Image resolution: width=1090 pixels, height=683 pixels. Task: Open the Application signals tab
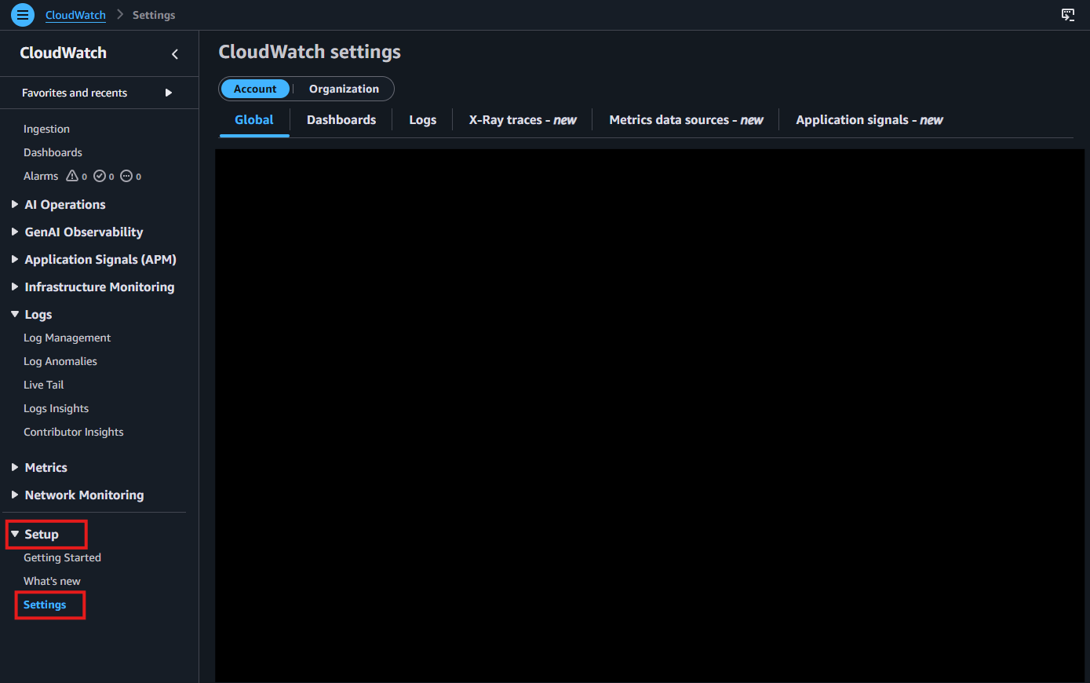pyautogui.click(x=868, y=119)
